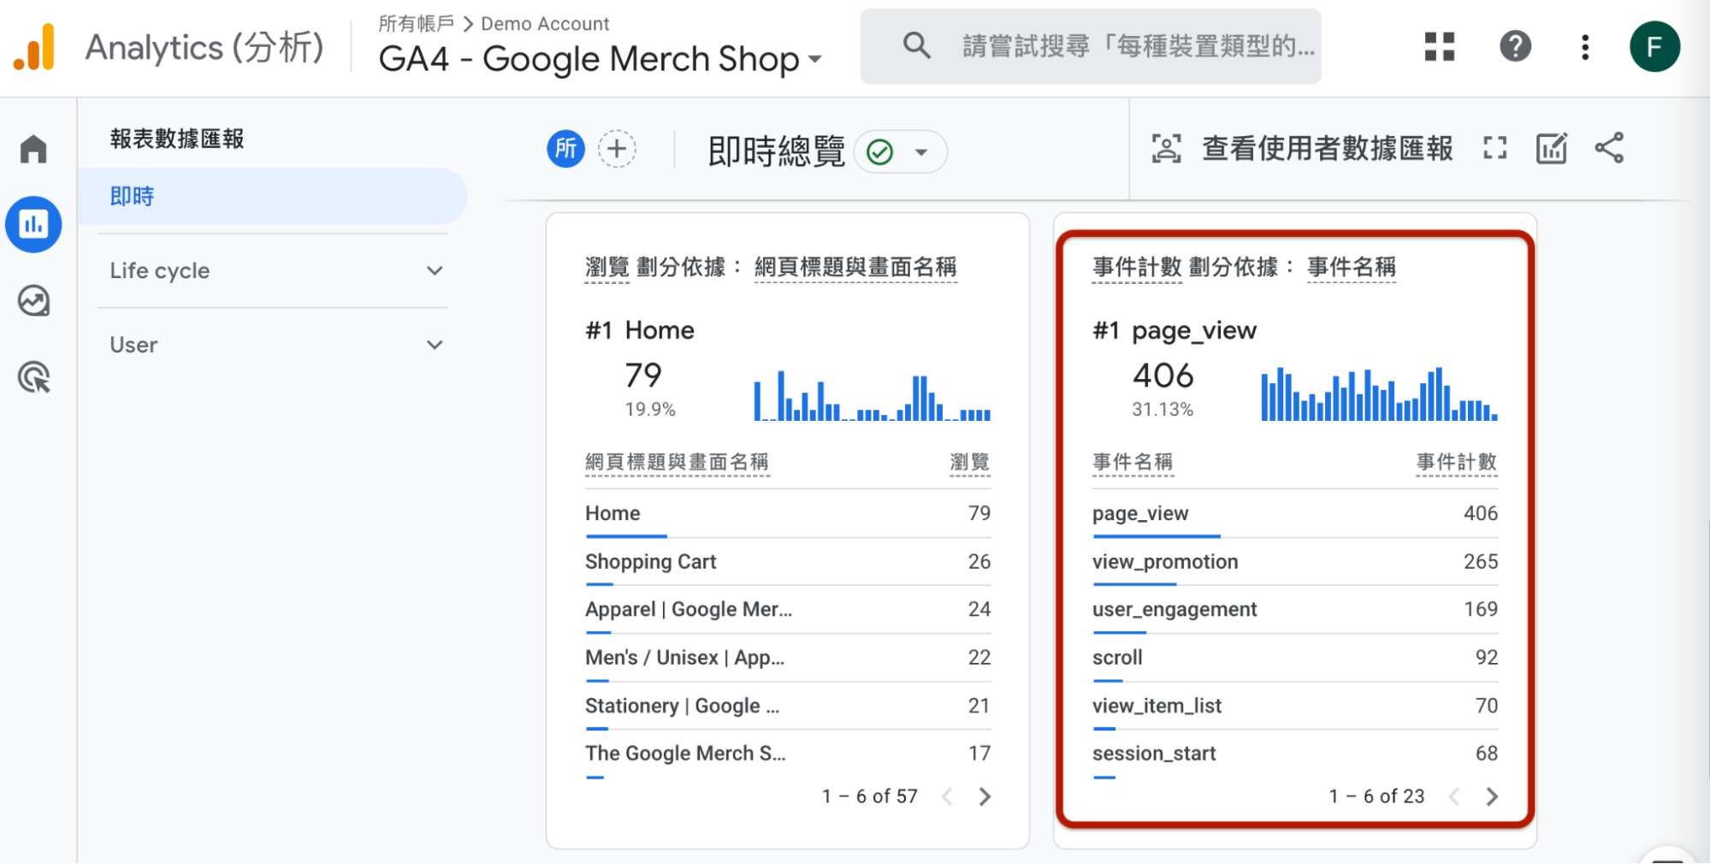Open the 事件名稱 dimension selector in card title

point(1352,267)
